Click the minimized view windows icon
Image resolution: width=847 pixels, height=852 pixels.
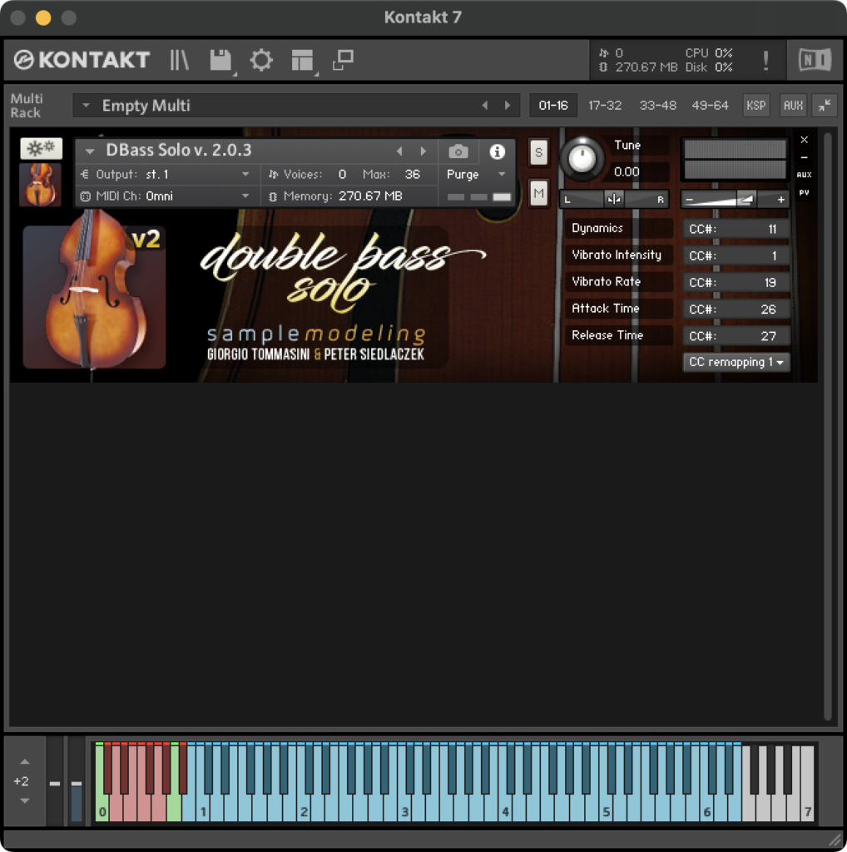[343, 60]
